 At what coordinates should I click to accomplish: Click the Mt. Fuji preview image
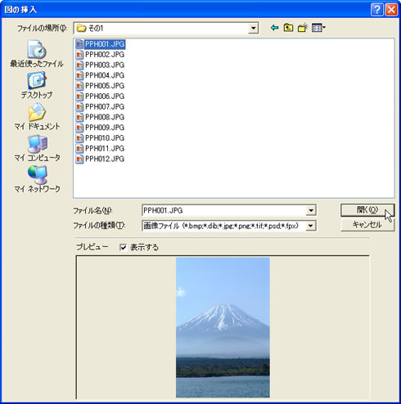(223, 327)
